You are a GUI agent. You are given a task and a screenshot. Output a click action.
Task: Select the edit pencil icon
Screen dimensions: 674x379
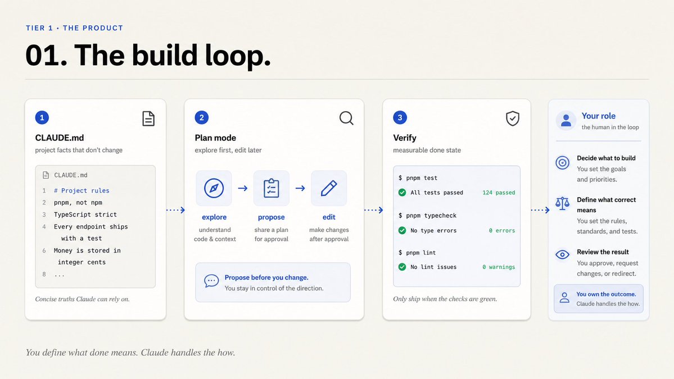coord(329,188)
